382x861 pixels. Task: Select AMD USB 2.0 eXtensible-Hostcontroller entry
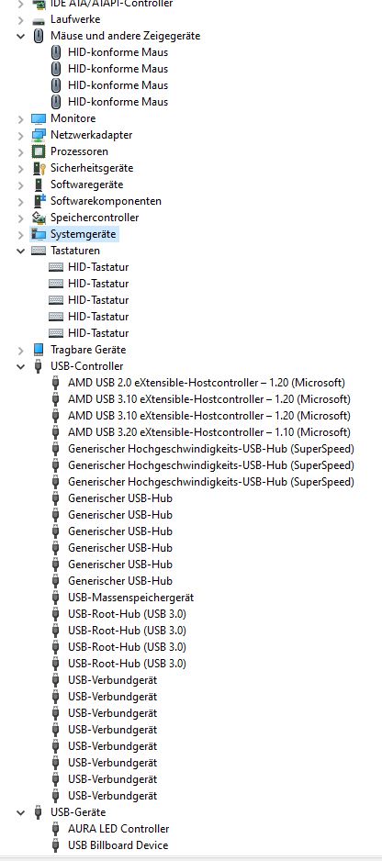[x=207, y=383]
